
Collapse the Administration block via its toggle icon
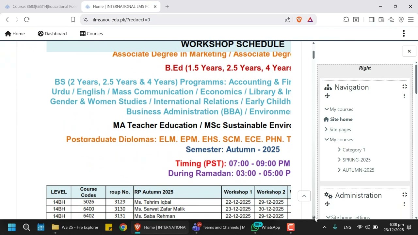tap(405, 195)
